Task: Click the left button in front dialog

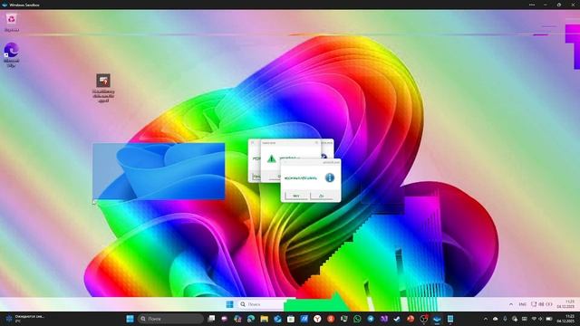Action: tap(296, 196)
